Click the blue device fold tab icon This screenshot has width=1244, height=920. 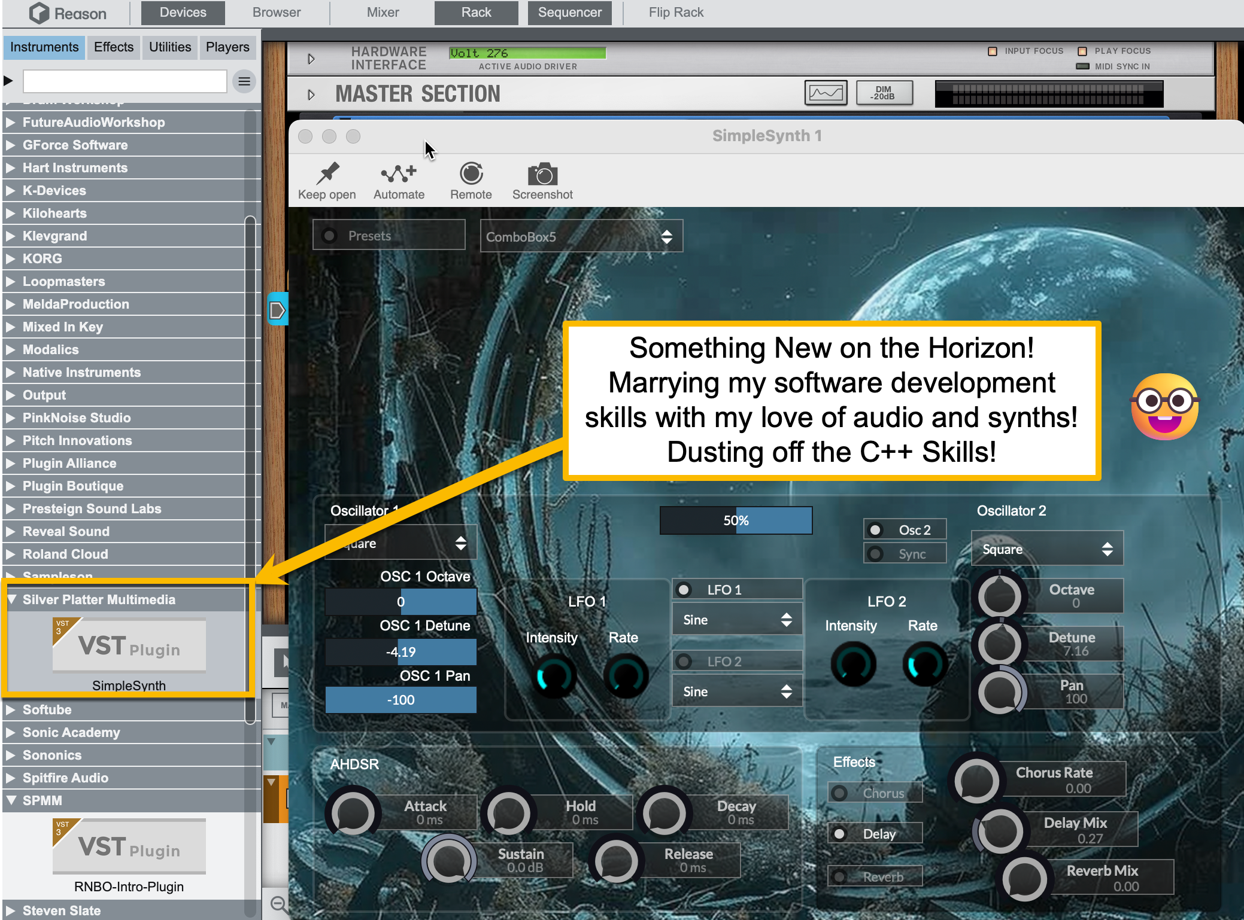[x=277, y=309]
